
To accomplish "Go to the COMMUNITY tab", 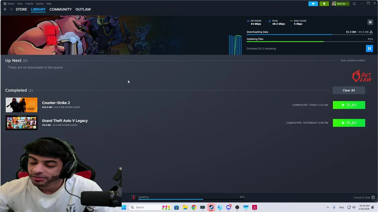I will point(61,9).
